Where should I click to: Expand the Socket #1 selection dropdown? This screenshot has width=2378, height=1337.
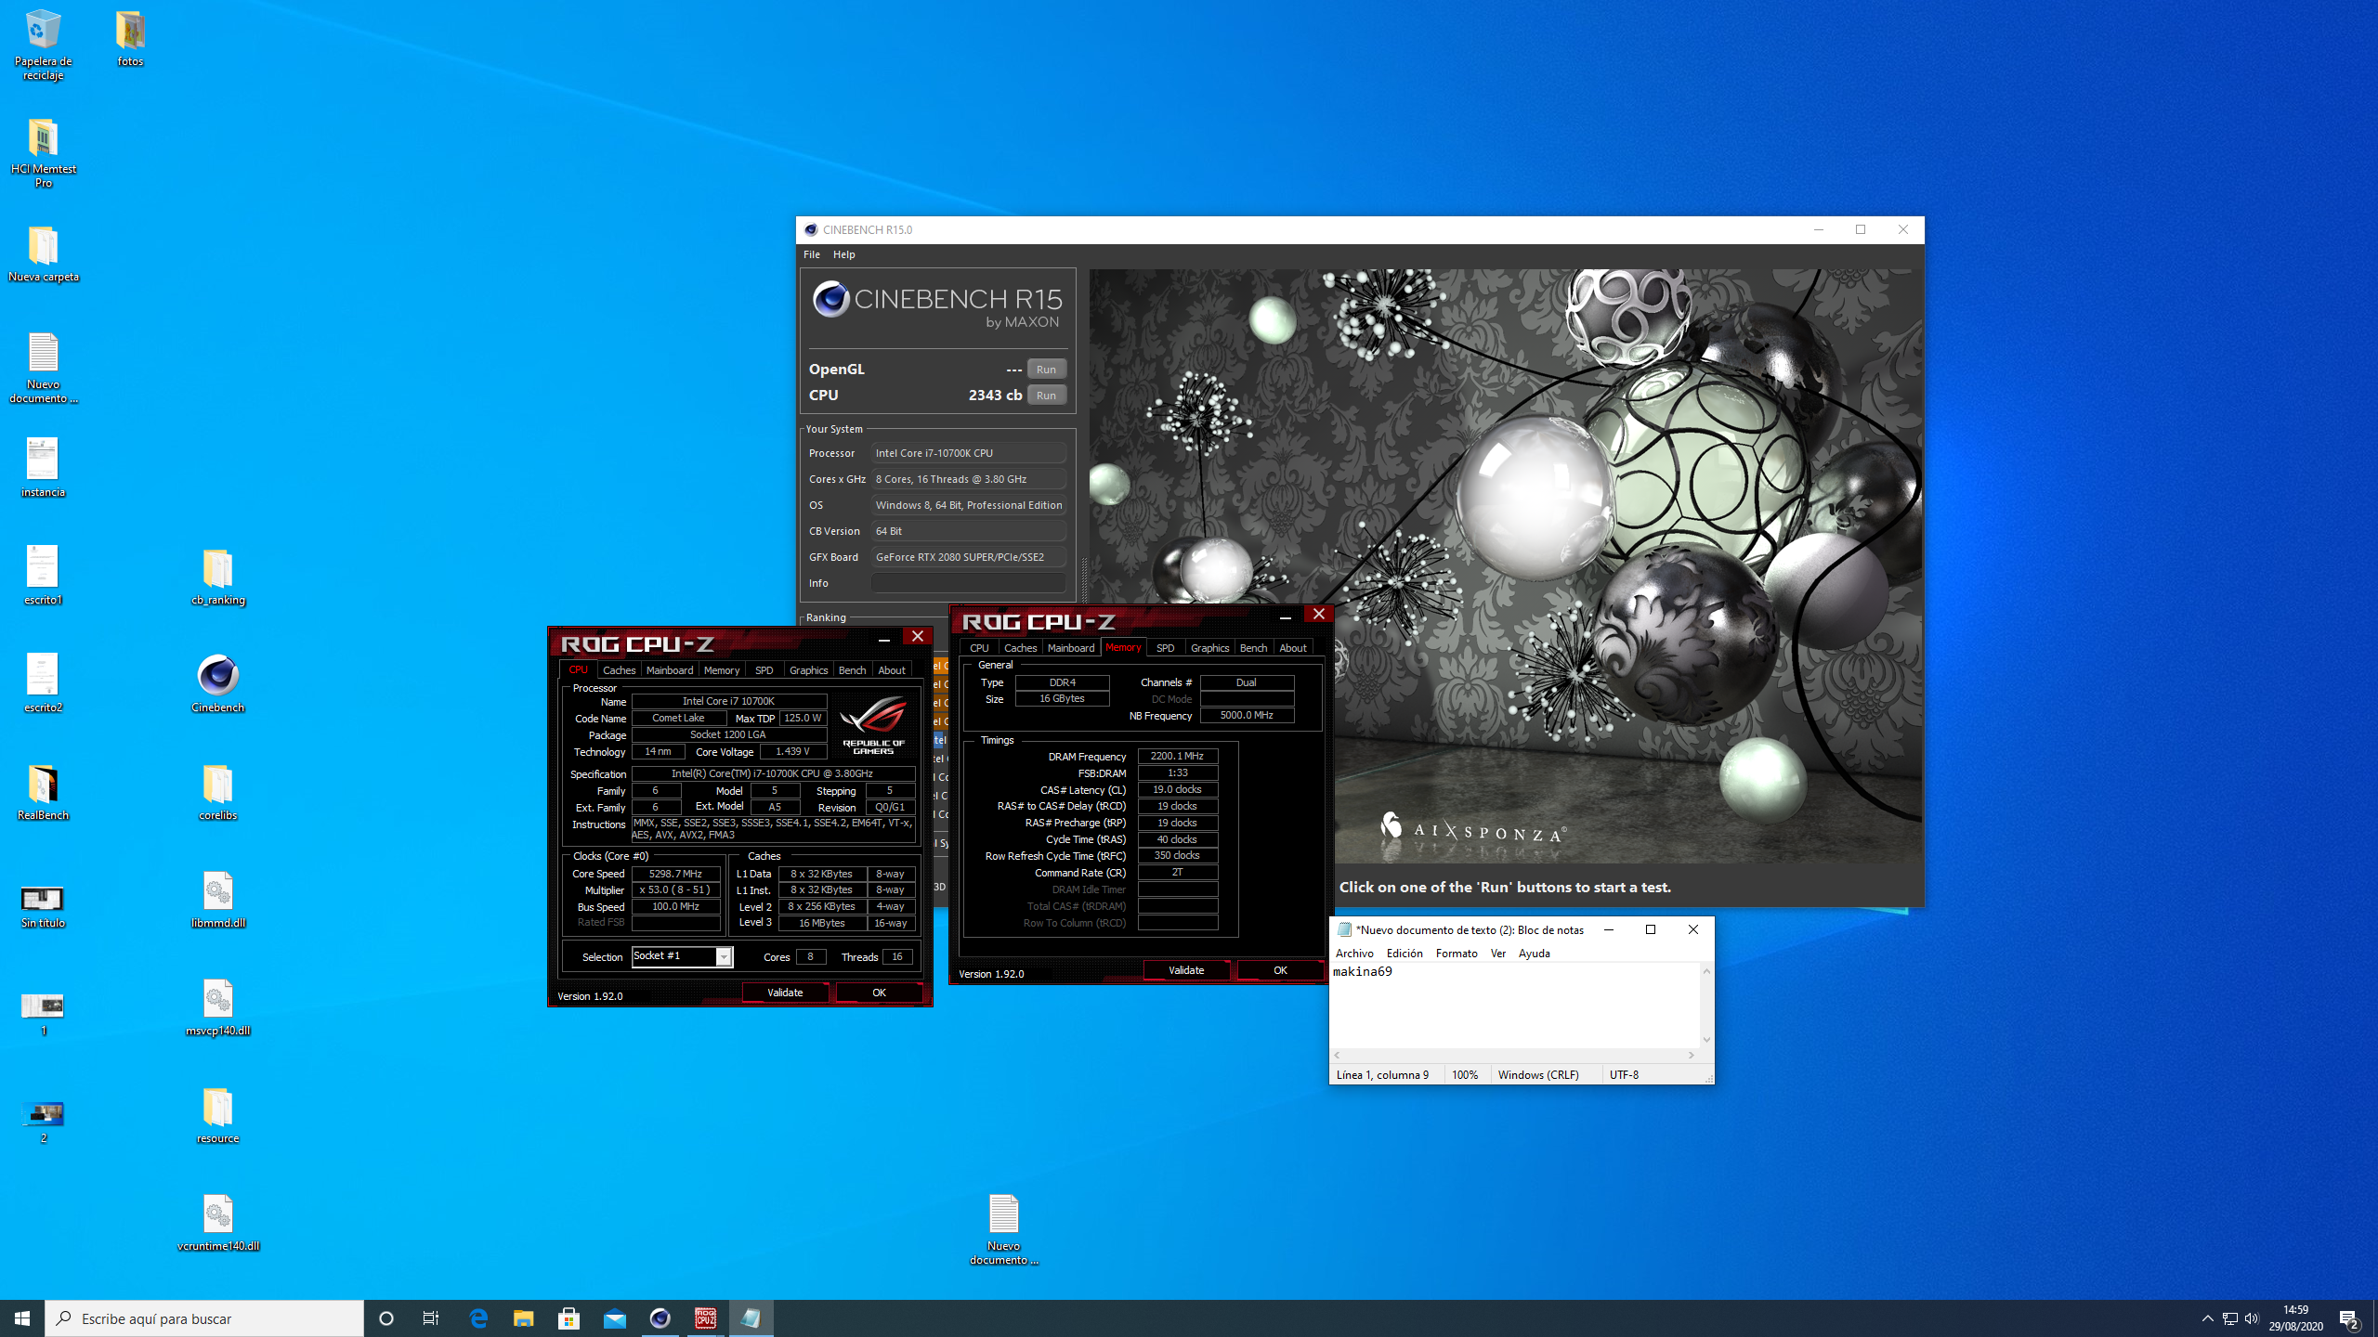[x=724, y=956]
